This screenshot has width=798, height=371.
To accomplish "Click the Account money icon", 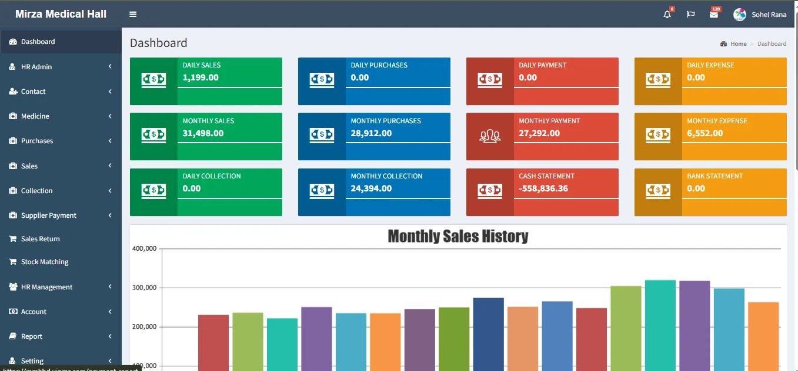I will pyautogui.click(x=13, y=312).
